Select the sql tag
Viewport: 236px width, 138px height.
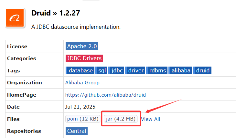(x=101, y=70)
